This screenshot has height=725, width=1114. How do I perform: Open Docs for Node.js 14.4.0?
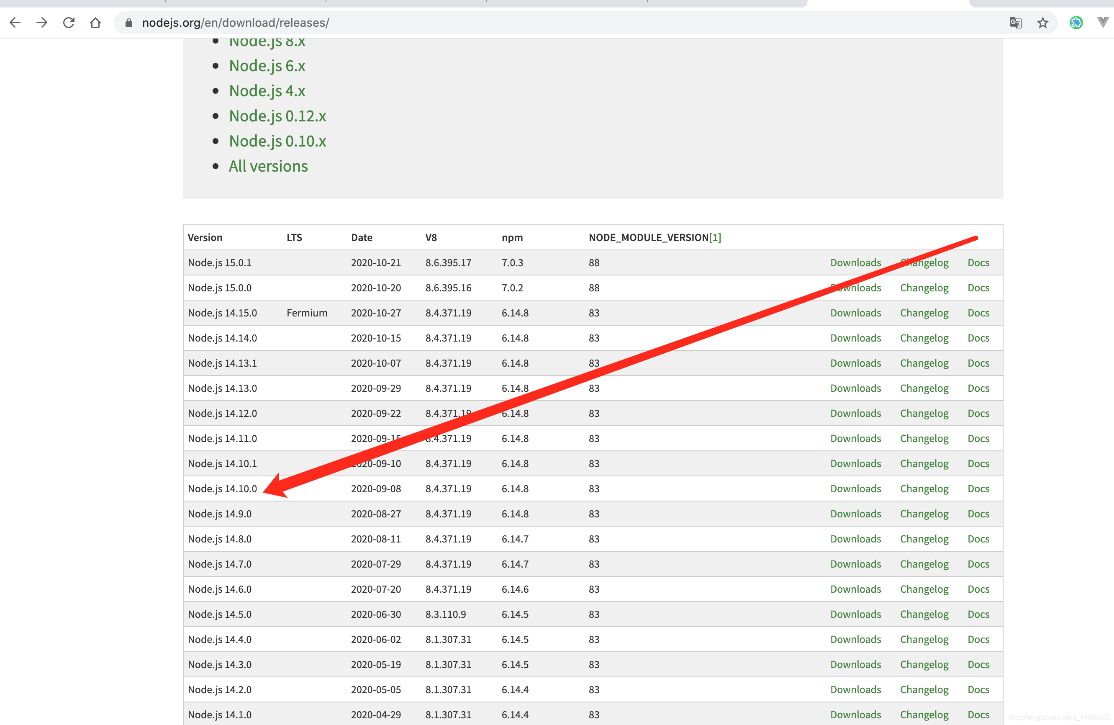click(978, 639)
